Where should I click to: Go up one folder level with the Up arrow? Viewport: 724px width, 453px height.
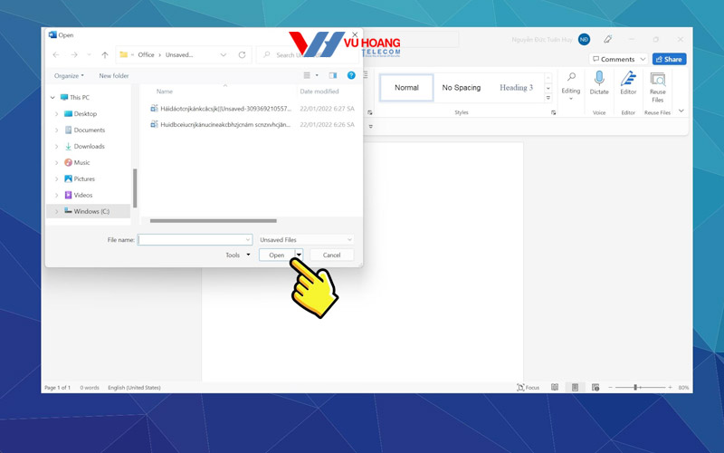(105, 54)
